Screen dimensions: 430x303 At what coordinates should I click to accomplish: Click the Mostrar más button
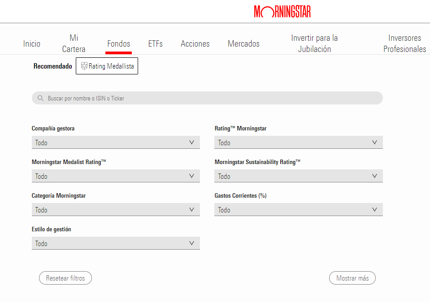click(x=352, y=278)
